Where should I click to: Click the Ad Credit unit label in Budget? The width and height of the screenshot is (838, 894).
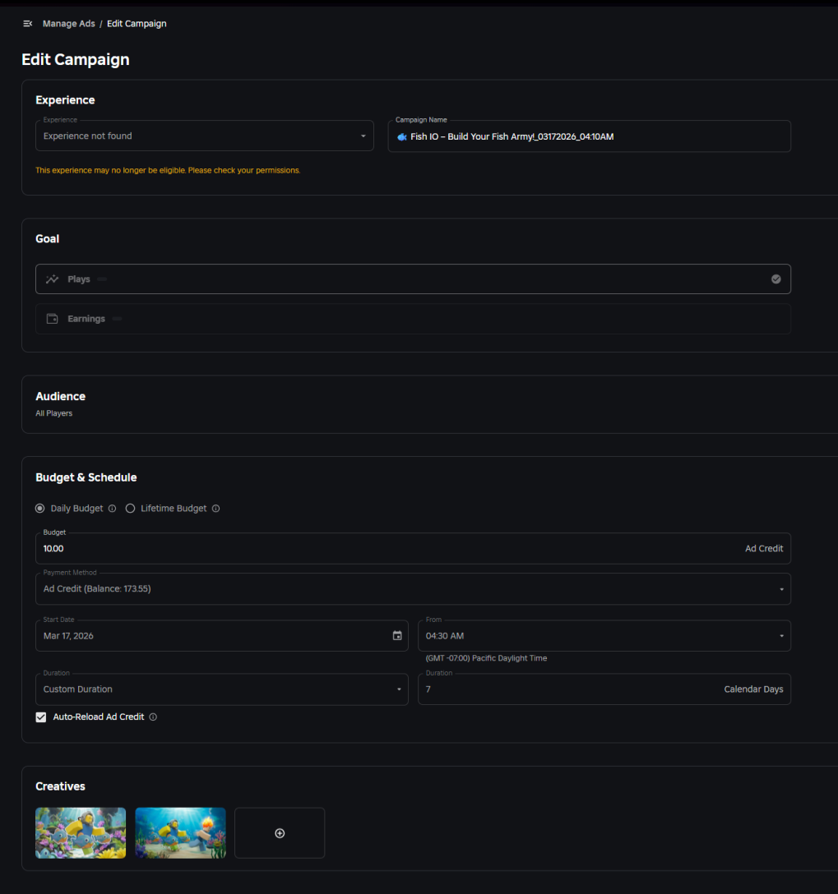point(764,549)
